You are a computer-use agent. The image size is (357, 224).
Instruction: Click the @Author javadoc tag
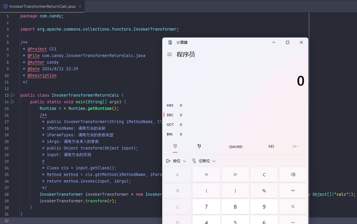[36, 62]
